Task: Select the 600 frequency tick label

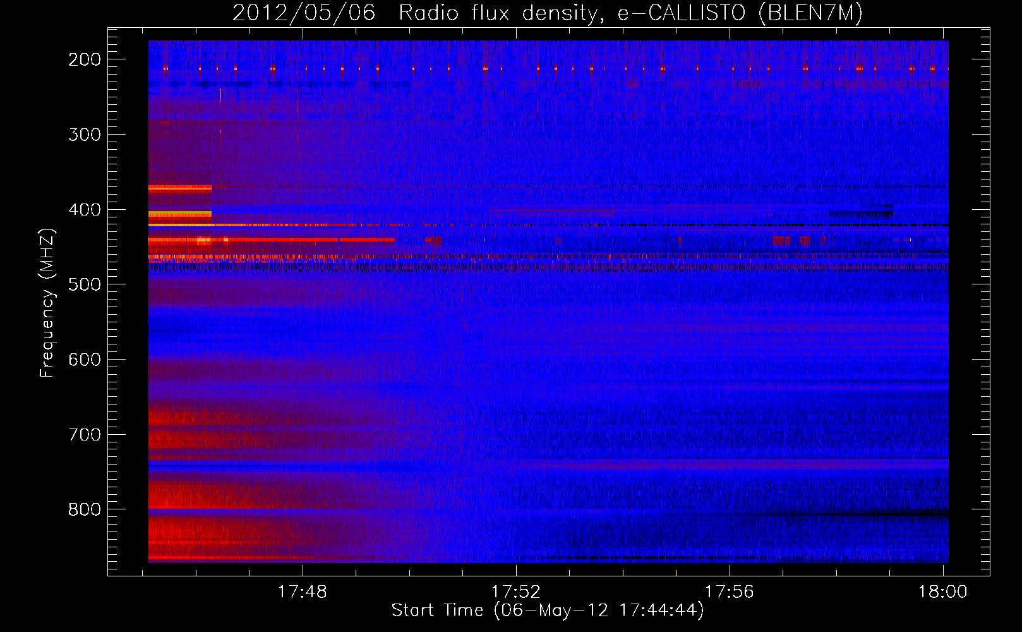Action: pyautogui.click(x=85, y=360)
